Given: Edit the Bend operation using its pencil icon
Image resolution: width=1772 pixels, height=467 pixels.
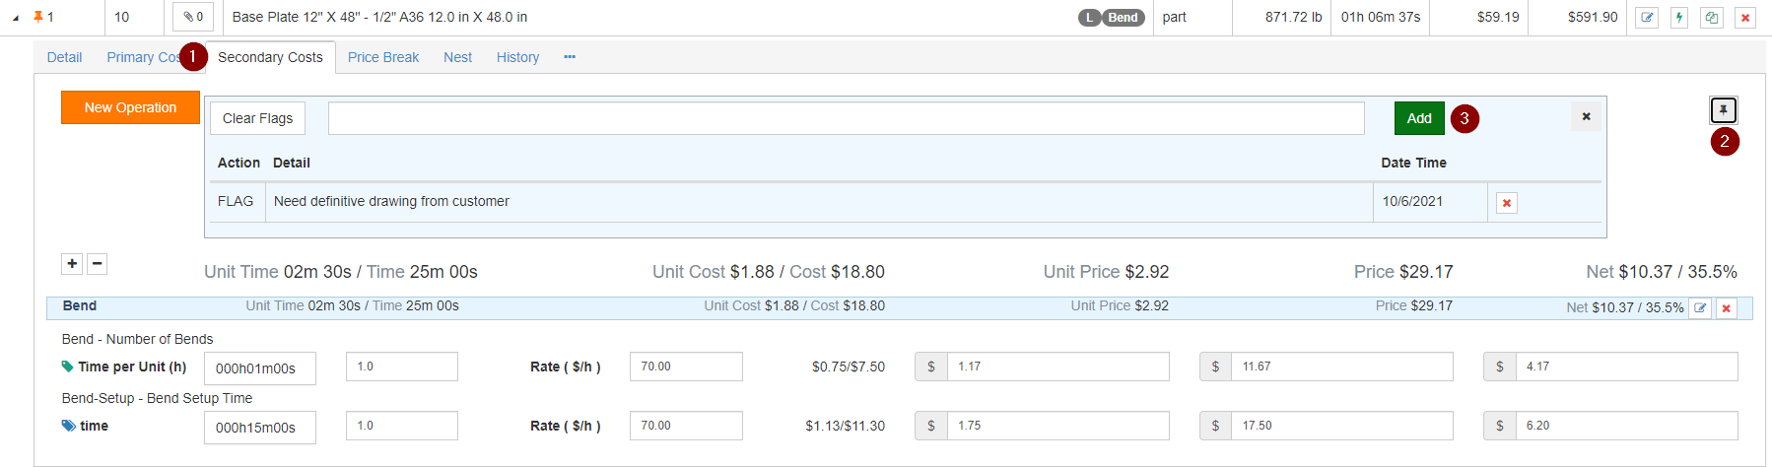Looking at the screenshot, I should coord(1700,308).
